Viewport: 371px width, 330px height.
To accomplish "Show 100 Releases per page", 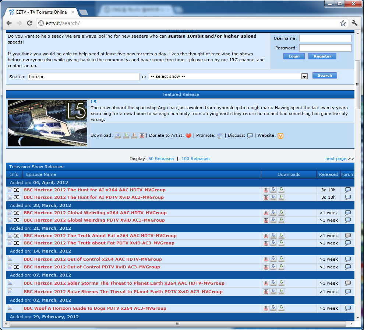I will click(195, 159).
